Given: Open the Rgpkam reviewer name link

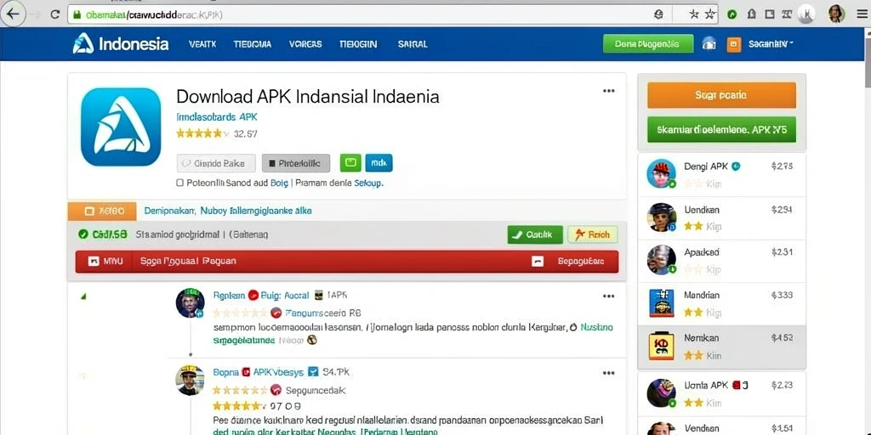Looking at the screenshot, I should (x=228, y=295).
